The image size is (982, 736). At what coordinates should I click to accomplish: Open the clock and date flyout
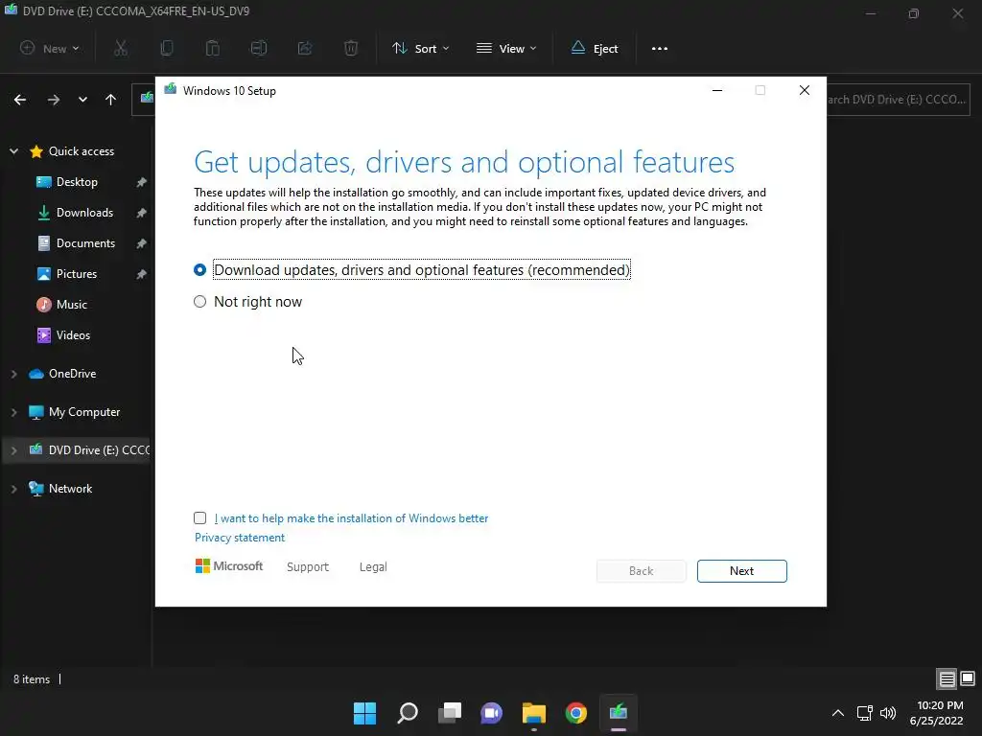[x=937, y=713]
